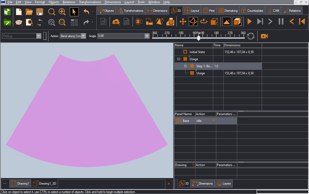309x194 pixels.
Task: Switch to the Diemaking tab
Action: click(228, 11)
